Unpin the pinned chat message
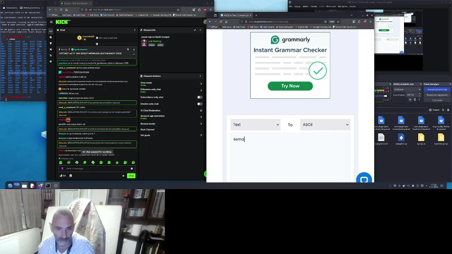 128,49
